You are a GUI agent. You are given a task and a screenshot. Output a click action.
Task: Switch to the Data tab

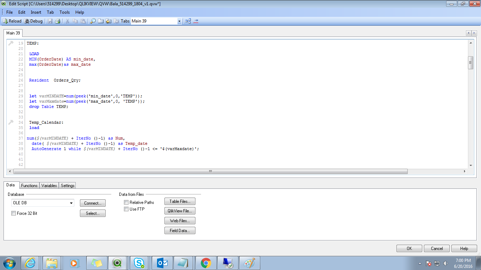(x=11, y=185)
